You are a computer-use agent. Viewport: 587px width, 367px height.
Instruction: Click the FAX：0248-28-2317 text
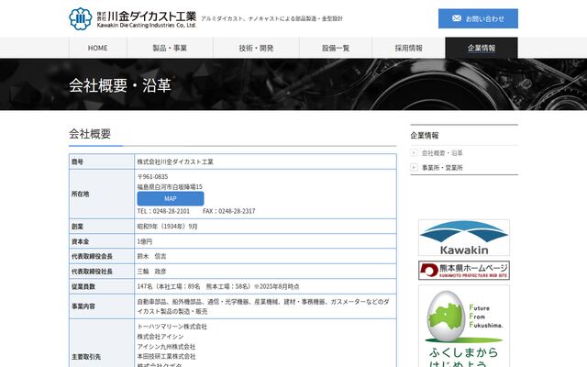229,211
